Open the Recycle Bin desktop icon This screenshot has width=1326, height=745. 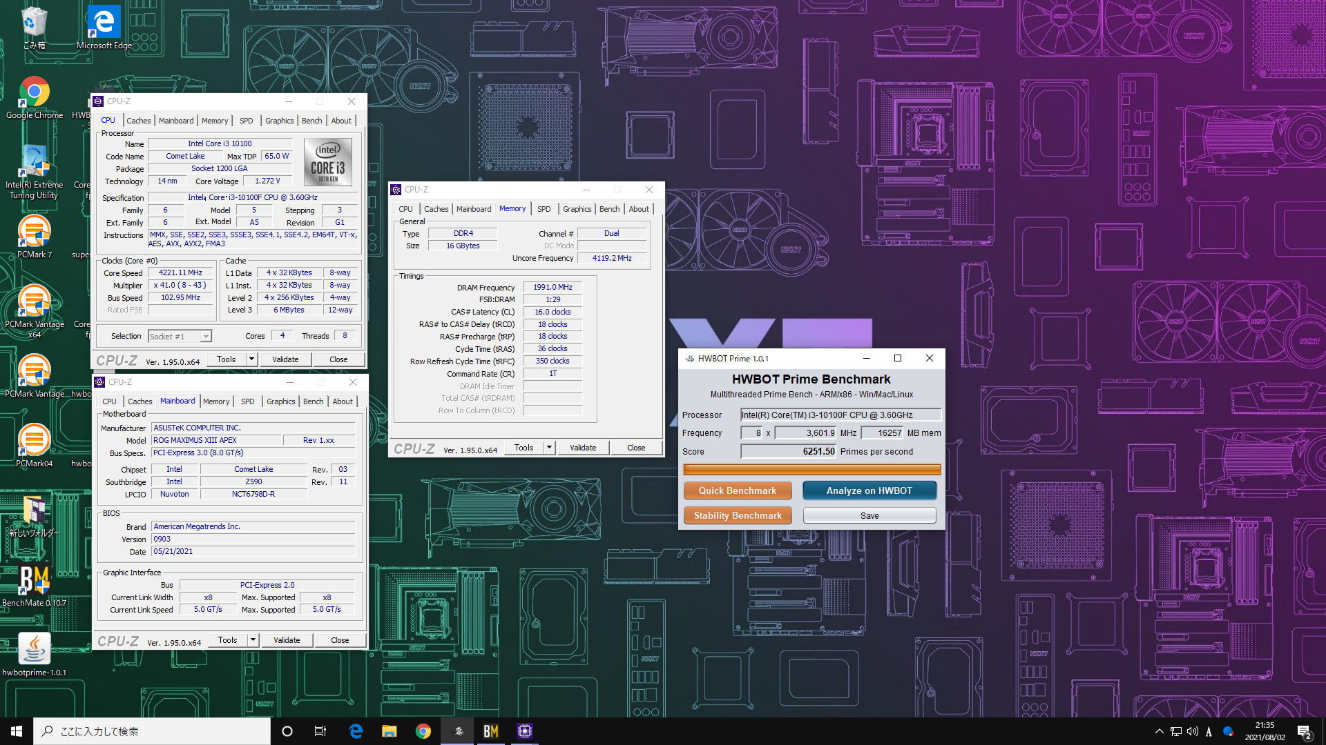tap(34, 28)
